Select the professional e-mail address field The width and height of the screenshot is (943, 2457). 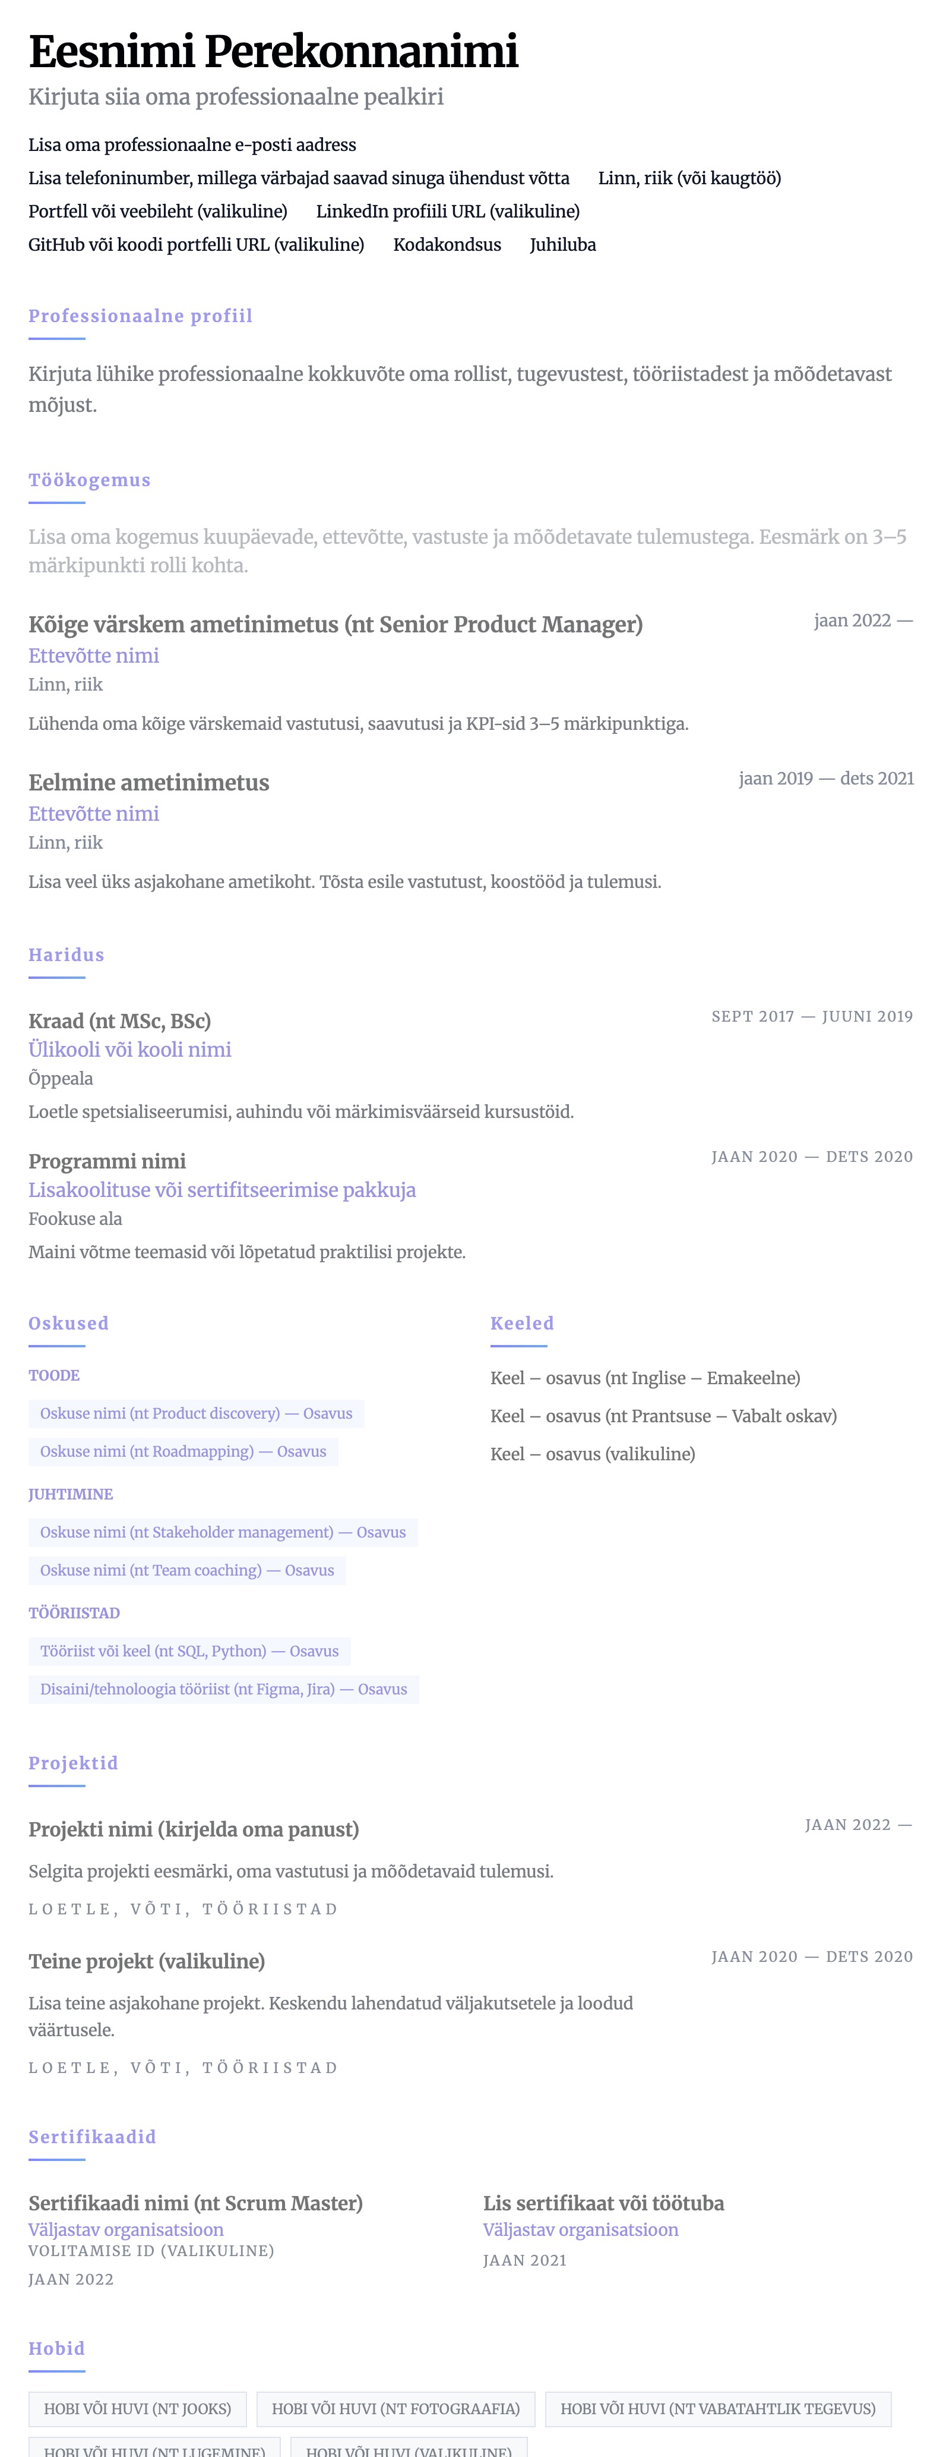[191, 145]
